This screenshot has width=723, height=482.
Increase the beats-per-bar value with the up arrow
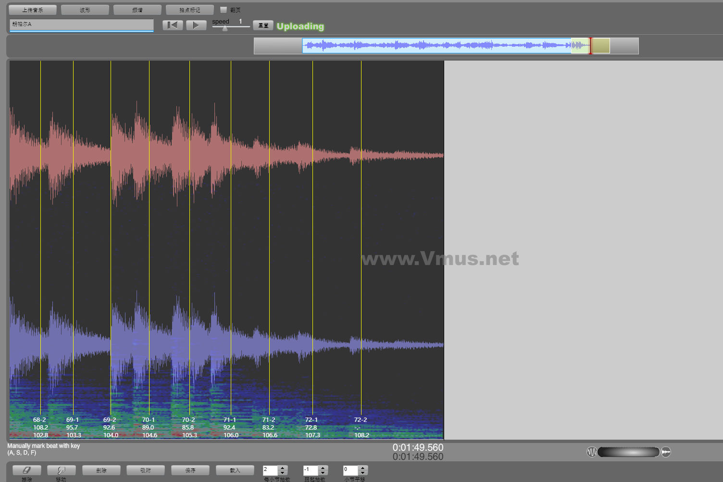(283, 468)
